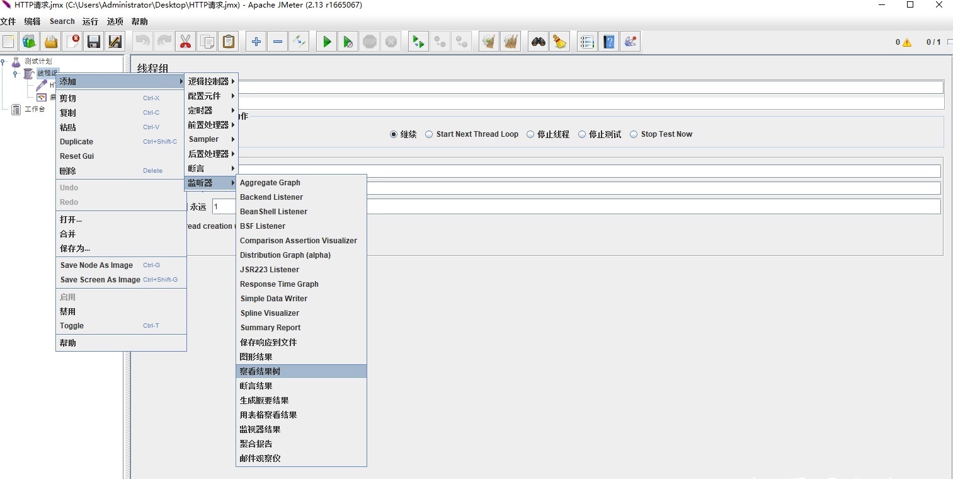The height and width of the screenshot is (479, 953).
Task: Expand the 后置处理器 submenu
Action: (x=211, y=154)
